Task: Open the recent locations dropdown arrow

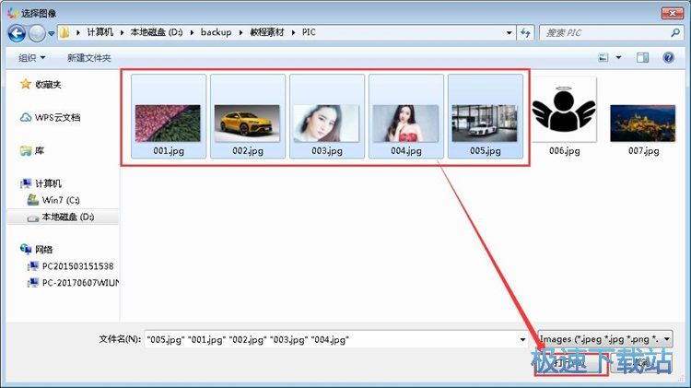Action: [51, 33]
